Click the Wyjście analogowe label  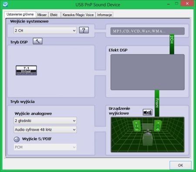tap(33, 113)
